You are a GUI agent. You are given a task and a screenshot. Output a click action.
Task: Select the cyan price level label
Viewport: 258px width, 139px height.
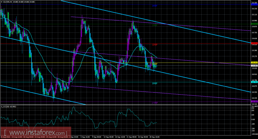[254, 82]
